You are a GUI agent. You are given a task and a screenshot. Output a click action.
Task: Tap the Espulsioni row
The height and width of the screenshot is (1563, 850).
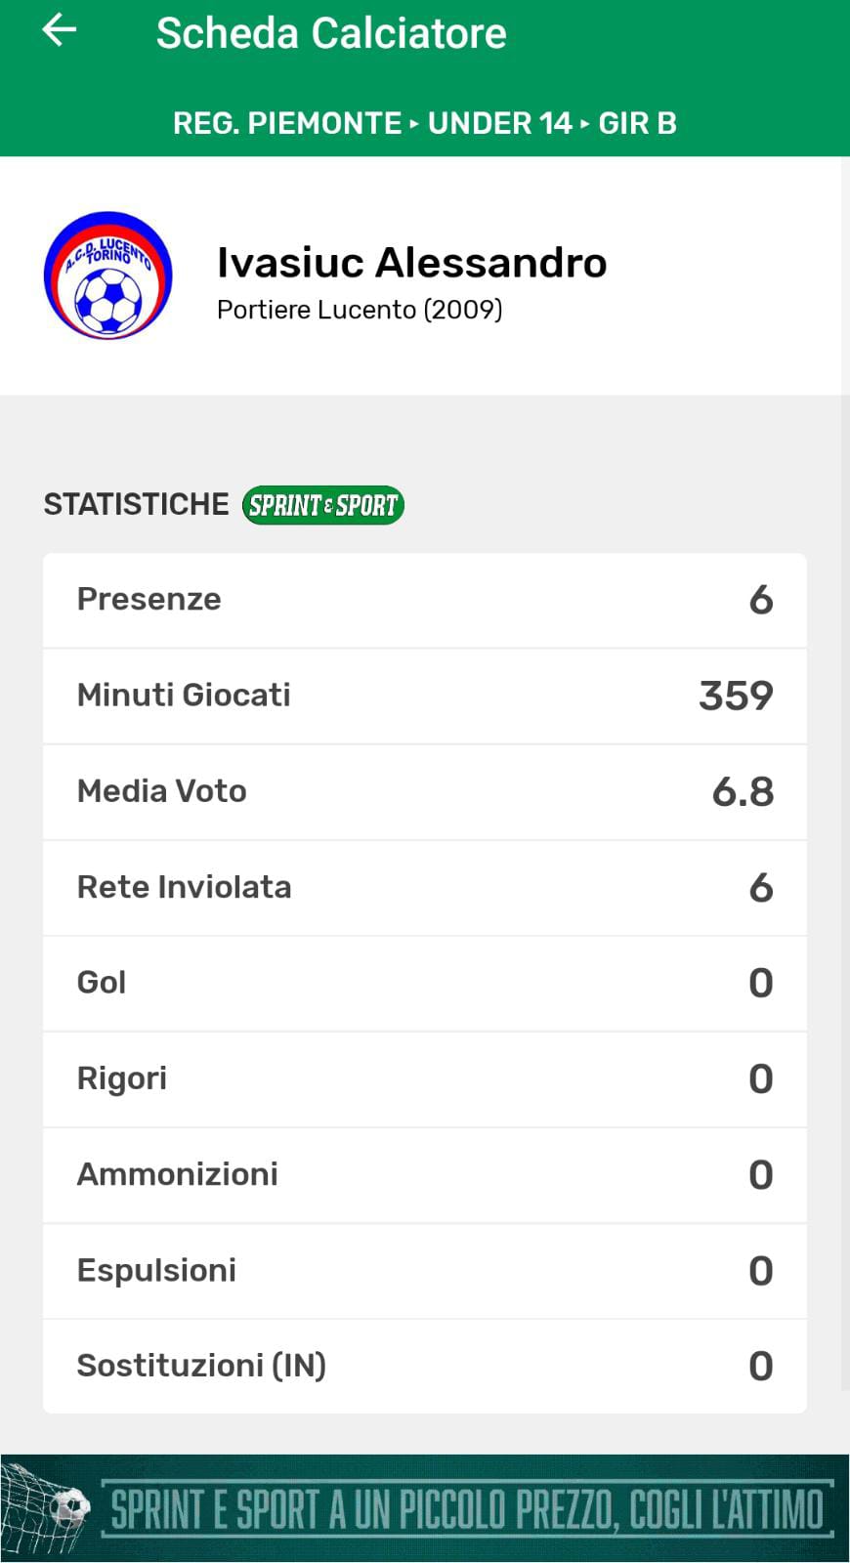click(x=425, y=1270)
